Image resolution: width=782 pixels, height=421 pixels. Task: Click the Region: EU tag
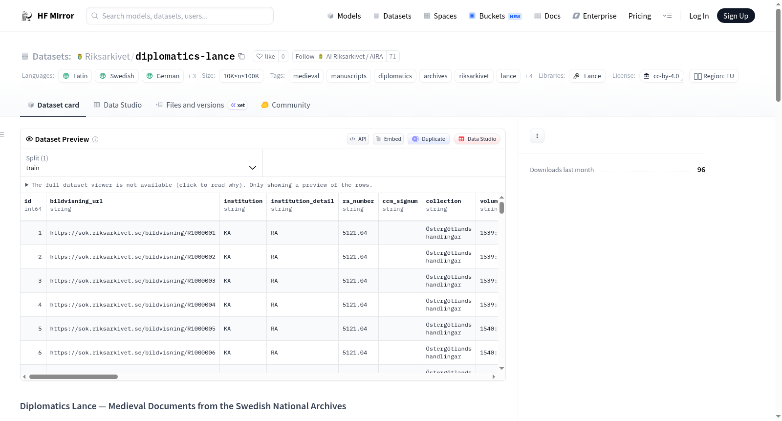(714, 76)
